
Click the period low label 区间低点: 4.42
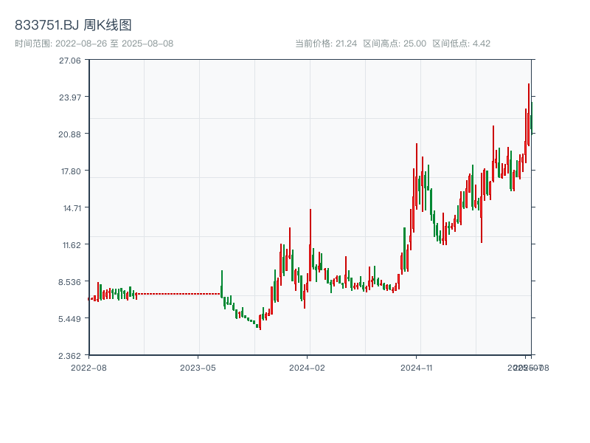462,44
